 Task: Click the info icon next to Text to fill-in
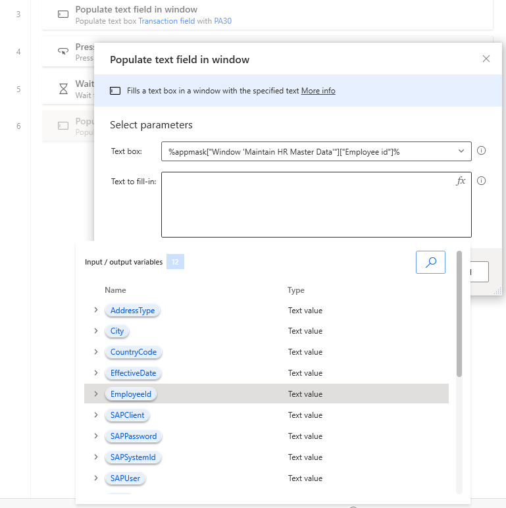(x=481, y=181)
